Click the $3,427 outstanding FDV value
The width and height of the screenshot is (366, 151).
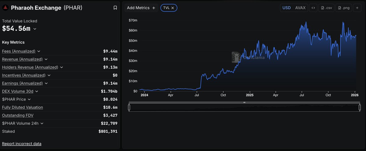110,115
